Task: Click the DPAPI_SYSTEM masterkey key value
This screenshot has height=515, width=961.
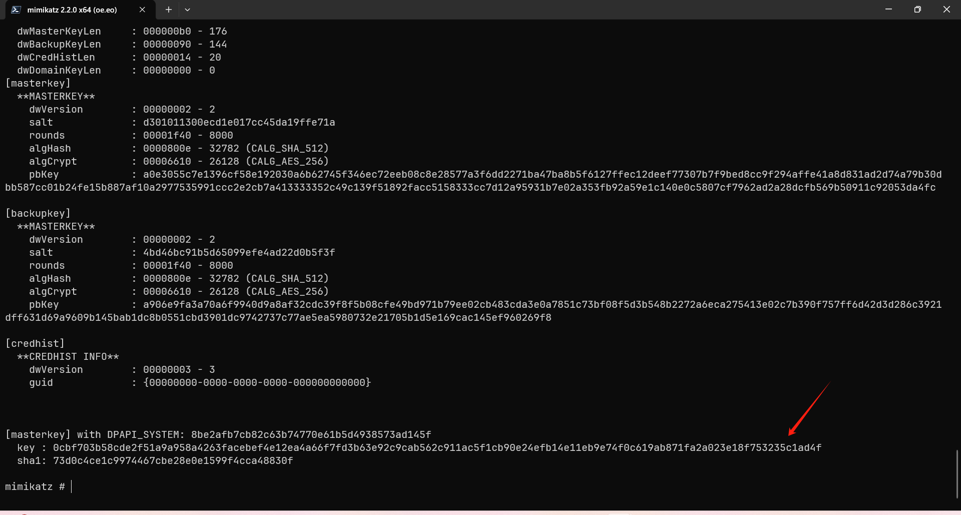Action: (437, 447)
